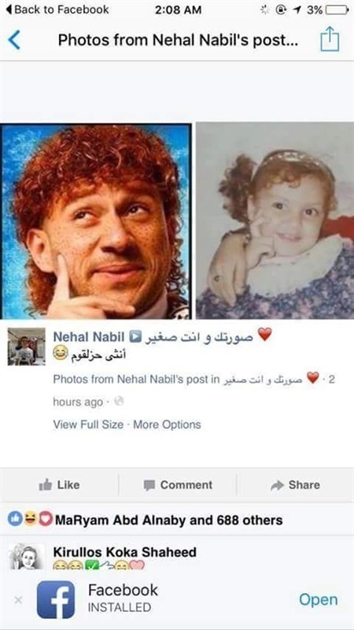Tap the blue back chevron icon
This screenshot has width=354, height=630.
[x=14, y=40]
